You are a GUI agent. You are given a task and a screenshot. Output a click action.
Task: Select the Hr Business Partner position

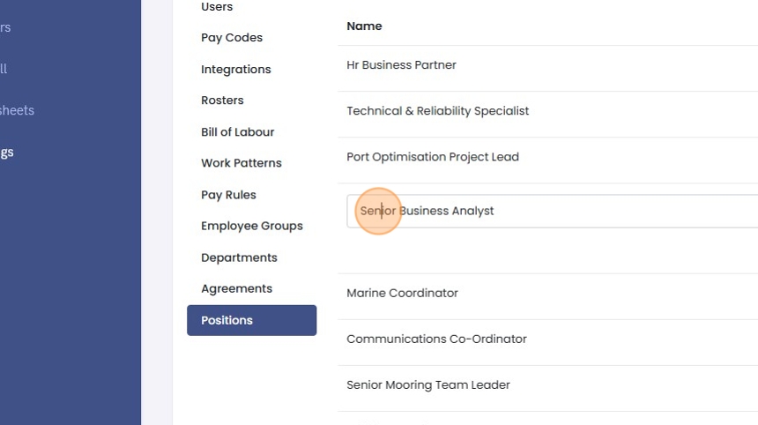click(x=401, y=65)
